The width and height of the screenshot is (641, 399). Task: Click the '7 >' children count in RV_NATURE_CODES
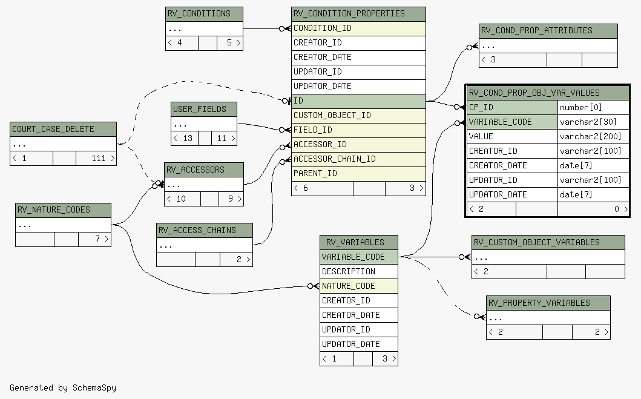[x=94, y=239]
